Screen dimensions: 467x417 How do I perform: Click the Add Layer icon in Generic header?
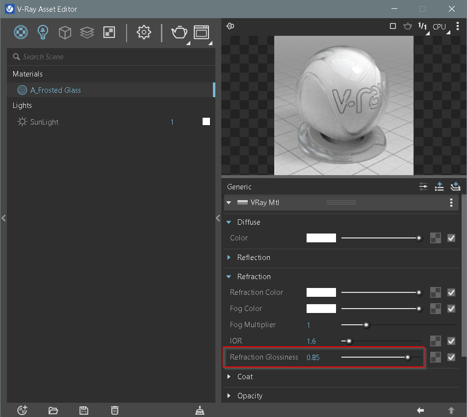(455, 187)
